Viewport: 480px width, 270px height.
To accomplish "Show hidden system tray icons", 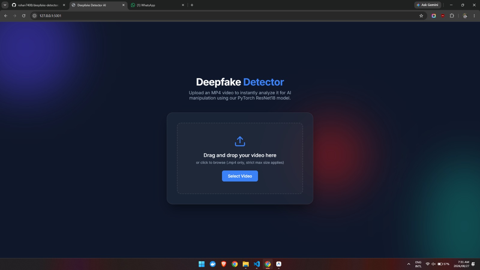I will click(x=409, y=264).
